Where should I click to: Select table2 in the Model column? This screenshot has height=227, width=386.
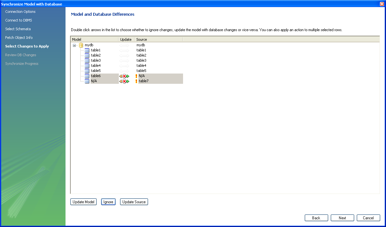point(96,55)
